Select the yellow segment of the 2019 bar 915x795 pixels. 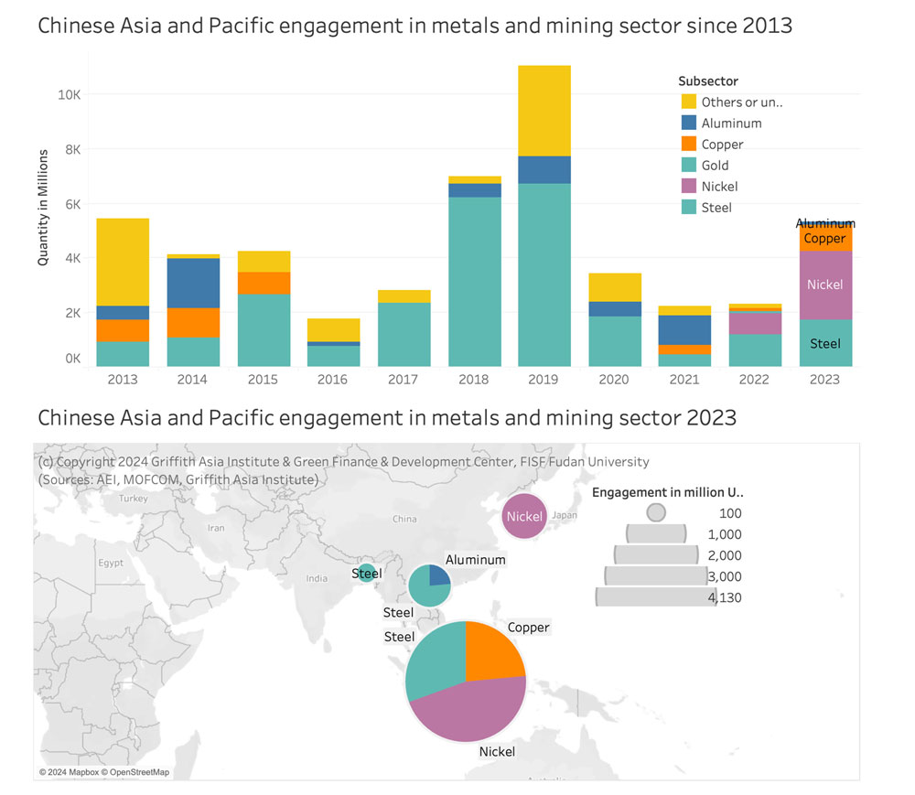coord(544,110)
